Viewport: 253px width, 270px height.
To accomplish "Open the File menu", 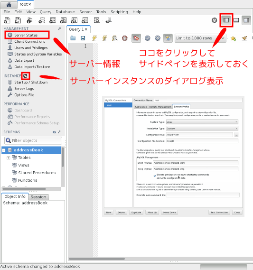I will point(7,12).
